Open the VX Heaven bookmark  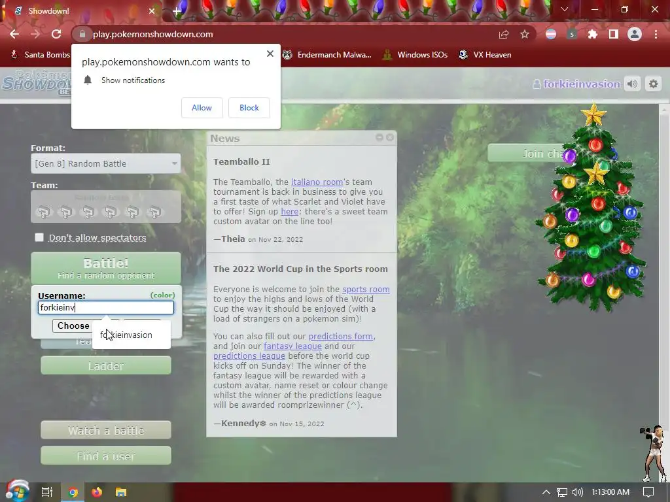(x=485, y=55)
